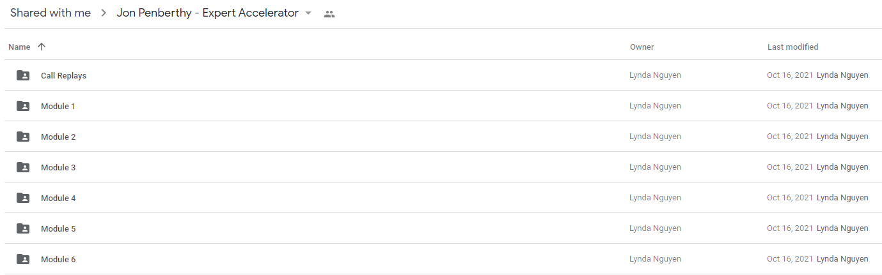Click the Owner column header
The height and width of the screenshot is (275, 882).
tap(642, 47)
